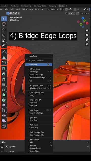
Task: Select the Poly Build tool
Action: 4,95
